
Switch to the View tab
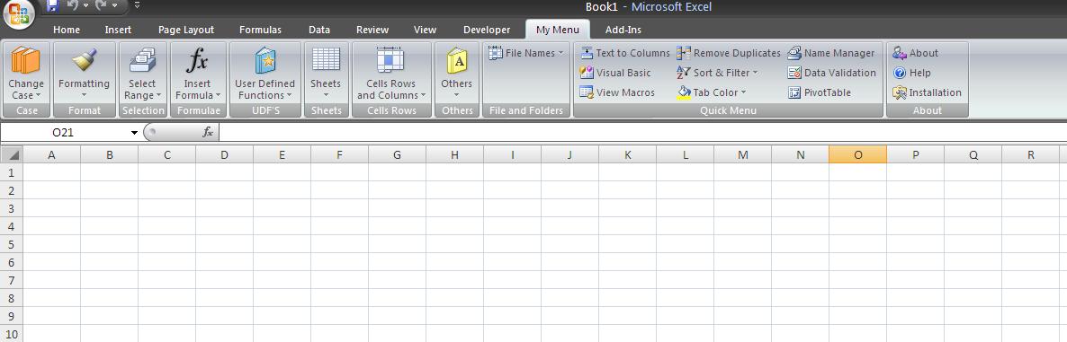click(425, 30)
